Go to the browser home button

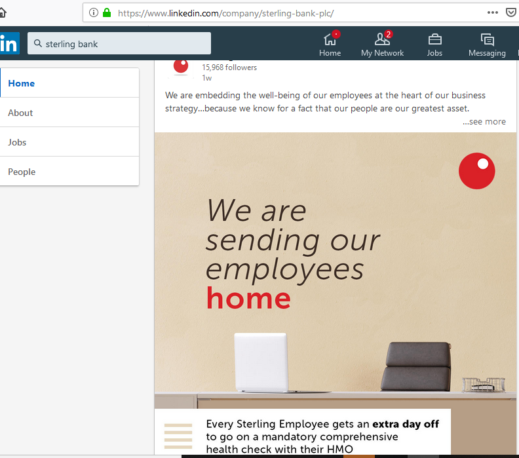[3, 13]
